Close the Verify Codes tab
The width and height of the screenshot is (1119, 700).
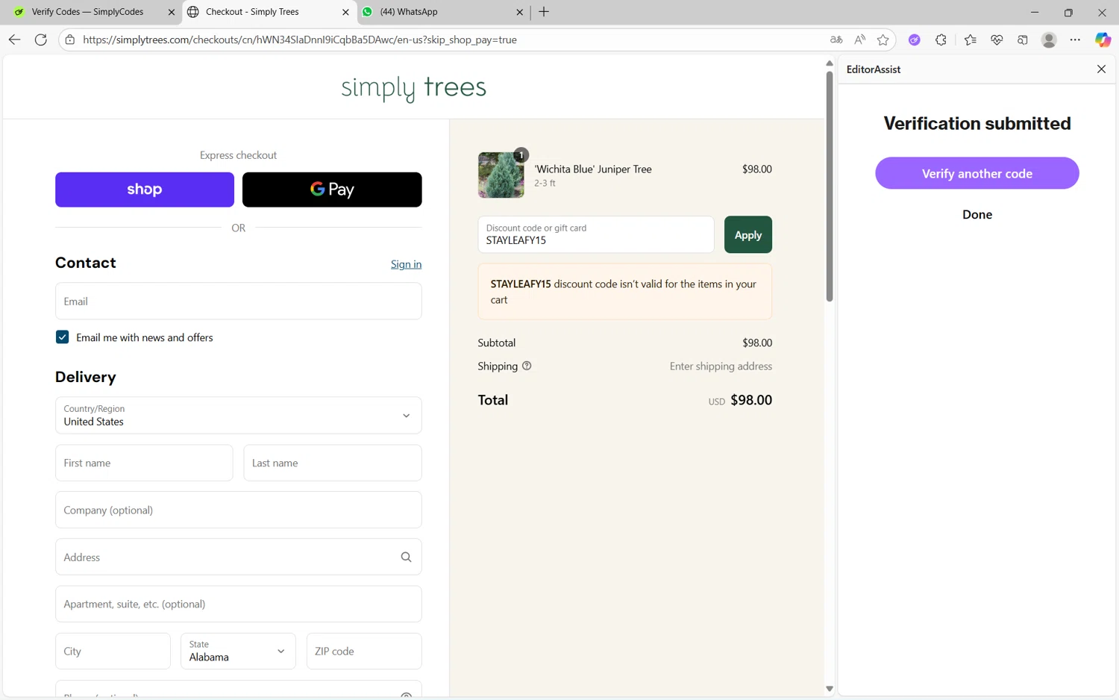[171, 12]
